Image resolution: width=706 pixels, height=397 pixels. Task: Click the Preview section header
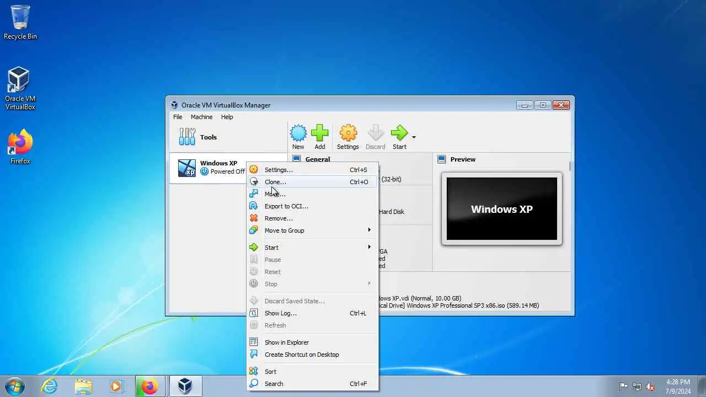[463, 159]
